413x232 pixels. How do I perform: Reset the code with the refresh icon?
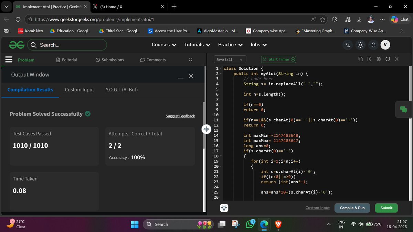click(x=388, y=59)
